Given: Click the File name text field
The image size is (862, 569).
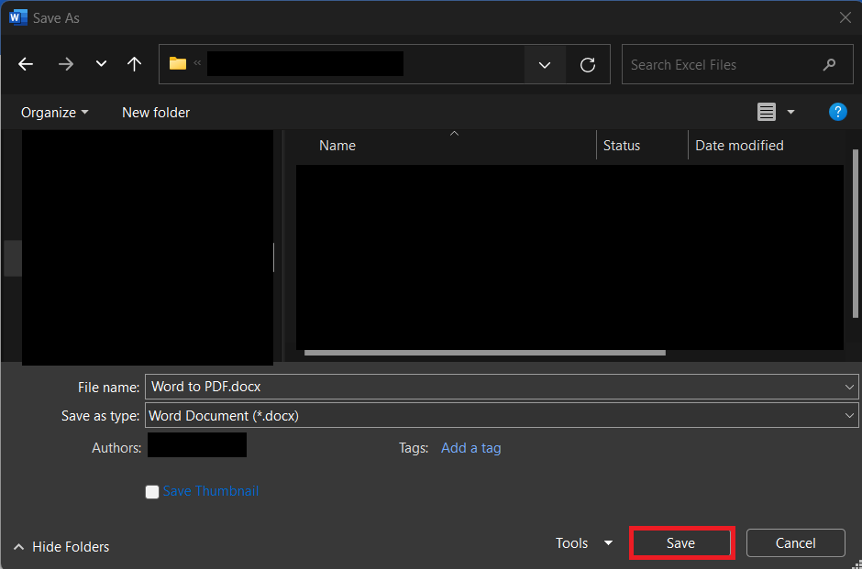Looking at the screenshot, I should 495,387.
